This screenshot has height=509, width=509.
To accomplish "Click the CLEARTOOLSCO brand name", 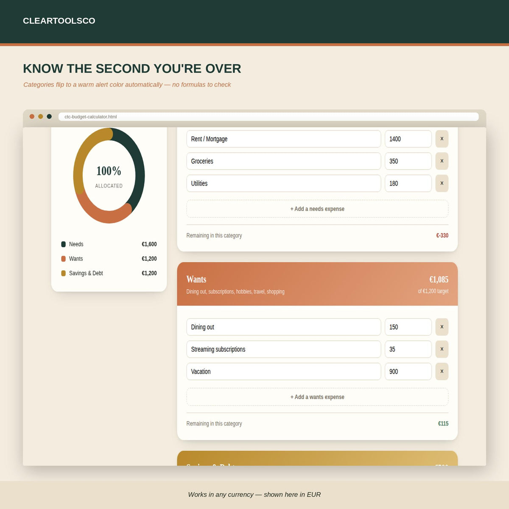I will (x=59, y=21).
